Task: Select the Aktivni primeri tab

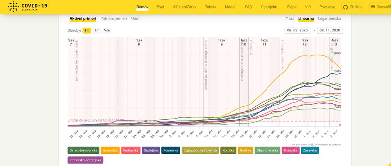Action: 83,18
